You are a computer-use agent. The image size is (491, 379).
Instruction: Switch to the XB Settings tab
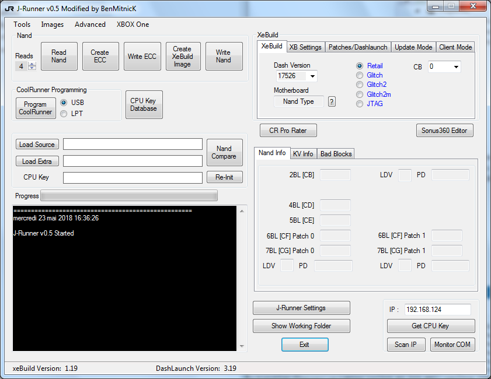[x=305, y=47]
